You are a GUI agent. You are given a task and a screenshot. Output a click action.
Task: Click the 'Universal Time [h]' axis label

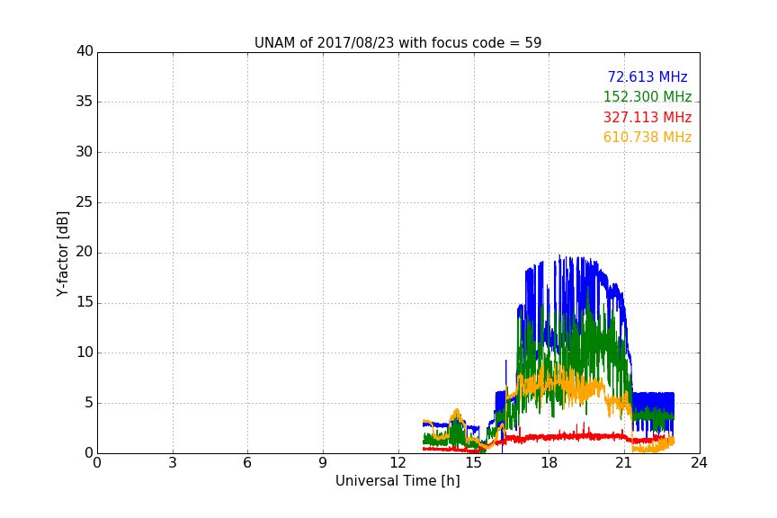tap(397, 481)
